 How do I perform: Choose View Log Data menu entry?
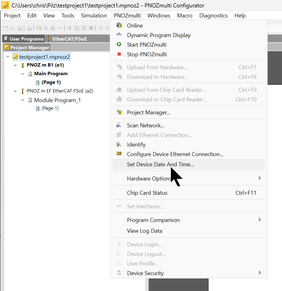coord(189,231)
